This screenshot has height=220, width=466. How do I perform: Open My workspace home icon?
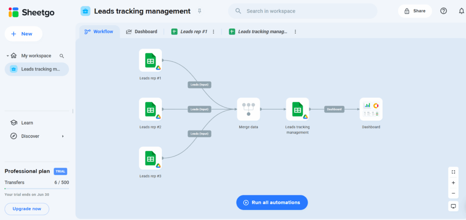click(x=14, y=55)
